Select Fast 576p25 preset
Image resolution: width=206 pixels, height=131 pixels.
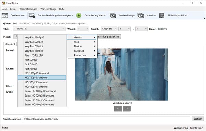tap(42, 64)
